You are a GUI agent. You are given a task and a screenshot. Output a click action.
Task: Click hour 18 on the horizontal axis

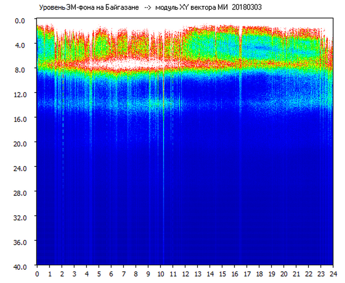tap(259, 274)
